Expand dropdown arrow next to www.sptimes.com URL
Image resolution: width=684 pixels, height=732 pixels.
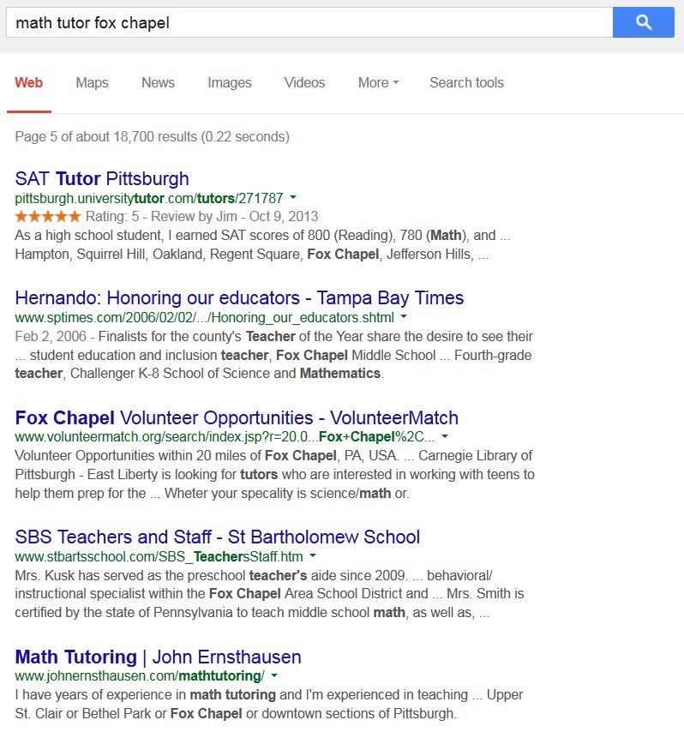404,317
